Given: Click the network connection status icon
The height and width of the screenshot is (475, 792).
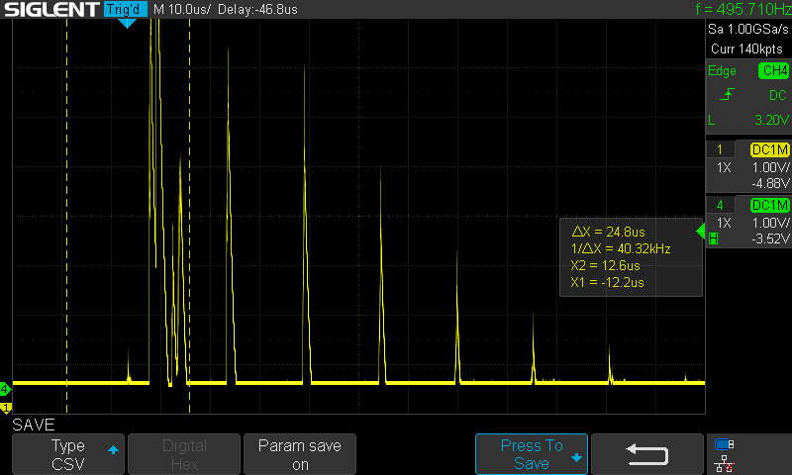Looking at the screenshot, I should click(724, 463).
